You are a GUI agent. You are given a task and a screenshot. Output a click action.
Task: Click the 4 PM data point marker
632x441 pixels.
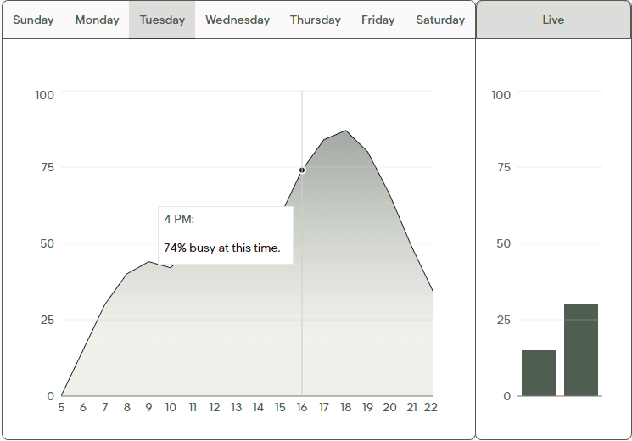pos(302,170)
